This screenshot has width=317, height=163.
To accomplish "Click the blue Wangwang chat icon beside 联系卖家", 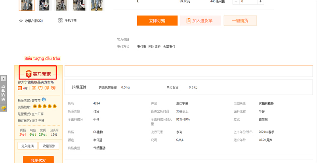I will (x=44, y=99).
